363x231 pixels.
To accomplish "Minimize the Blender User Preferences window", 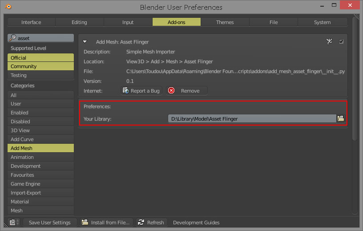I will coord(322,5).
